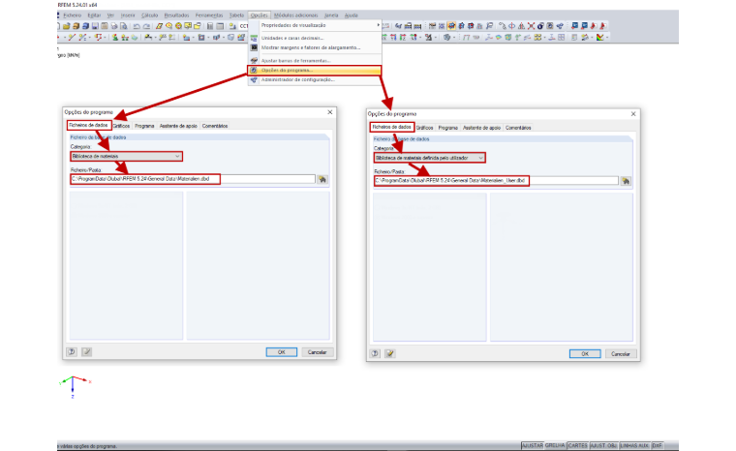Select Ficheiros de dados tab in Materialien_User.dbd dialog

[x=392, y=127]
